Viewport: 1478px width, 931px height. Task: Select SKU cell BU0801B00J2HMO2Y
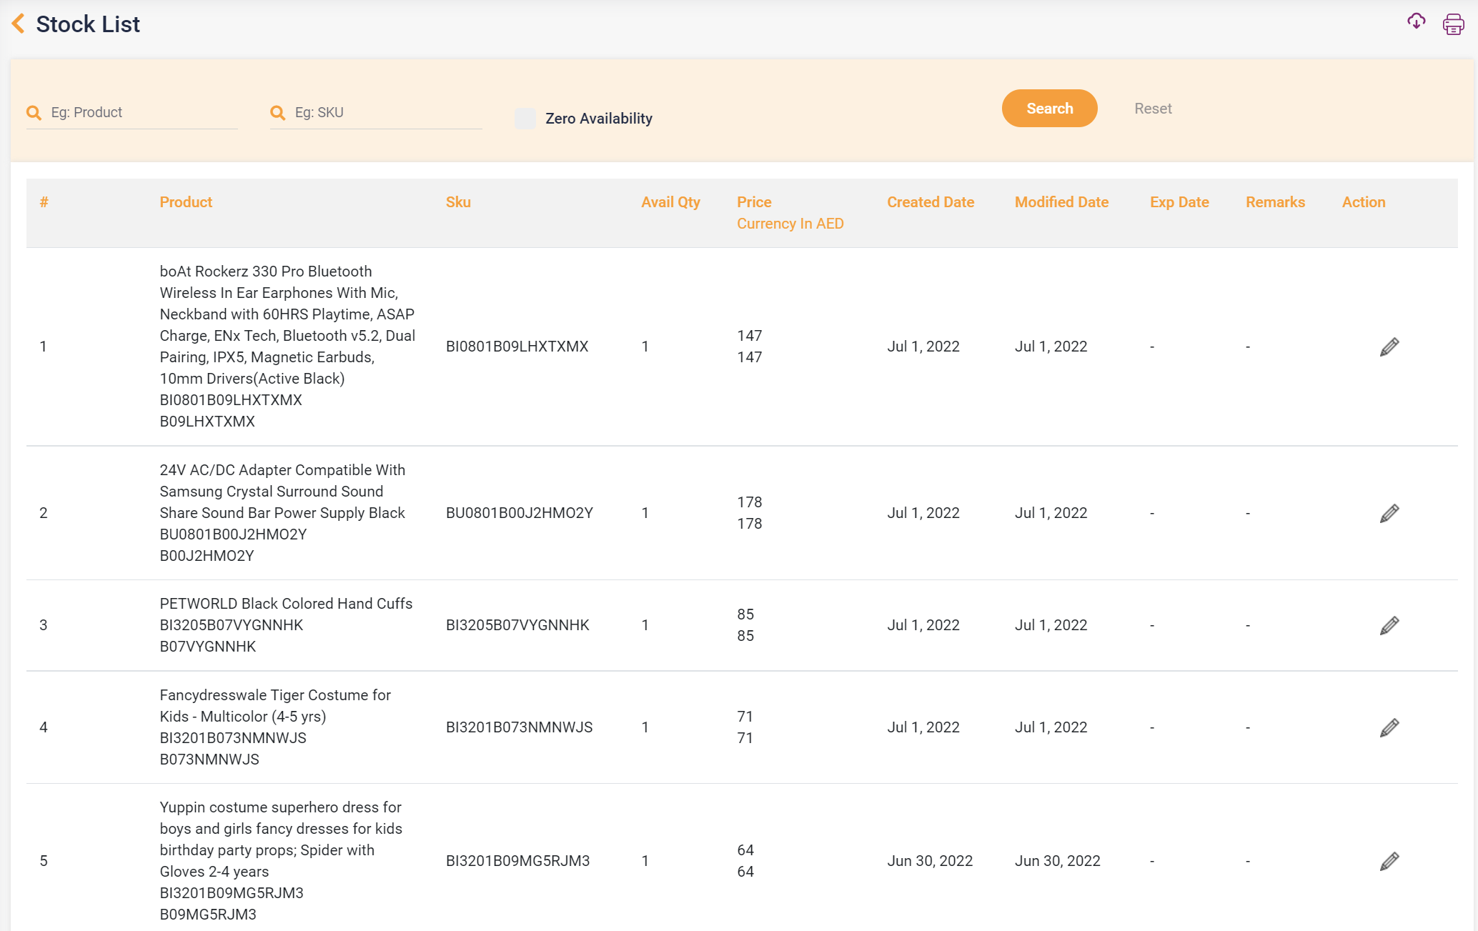520,513
